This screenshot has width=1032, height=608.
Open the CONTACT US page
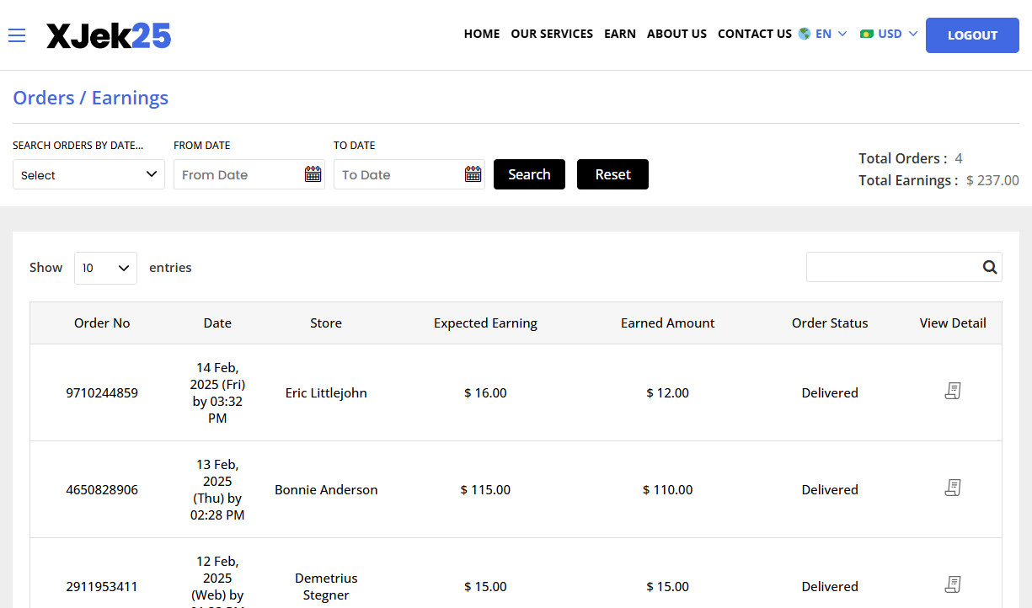click(x=754, y=34)
